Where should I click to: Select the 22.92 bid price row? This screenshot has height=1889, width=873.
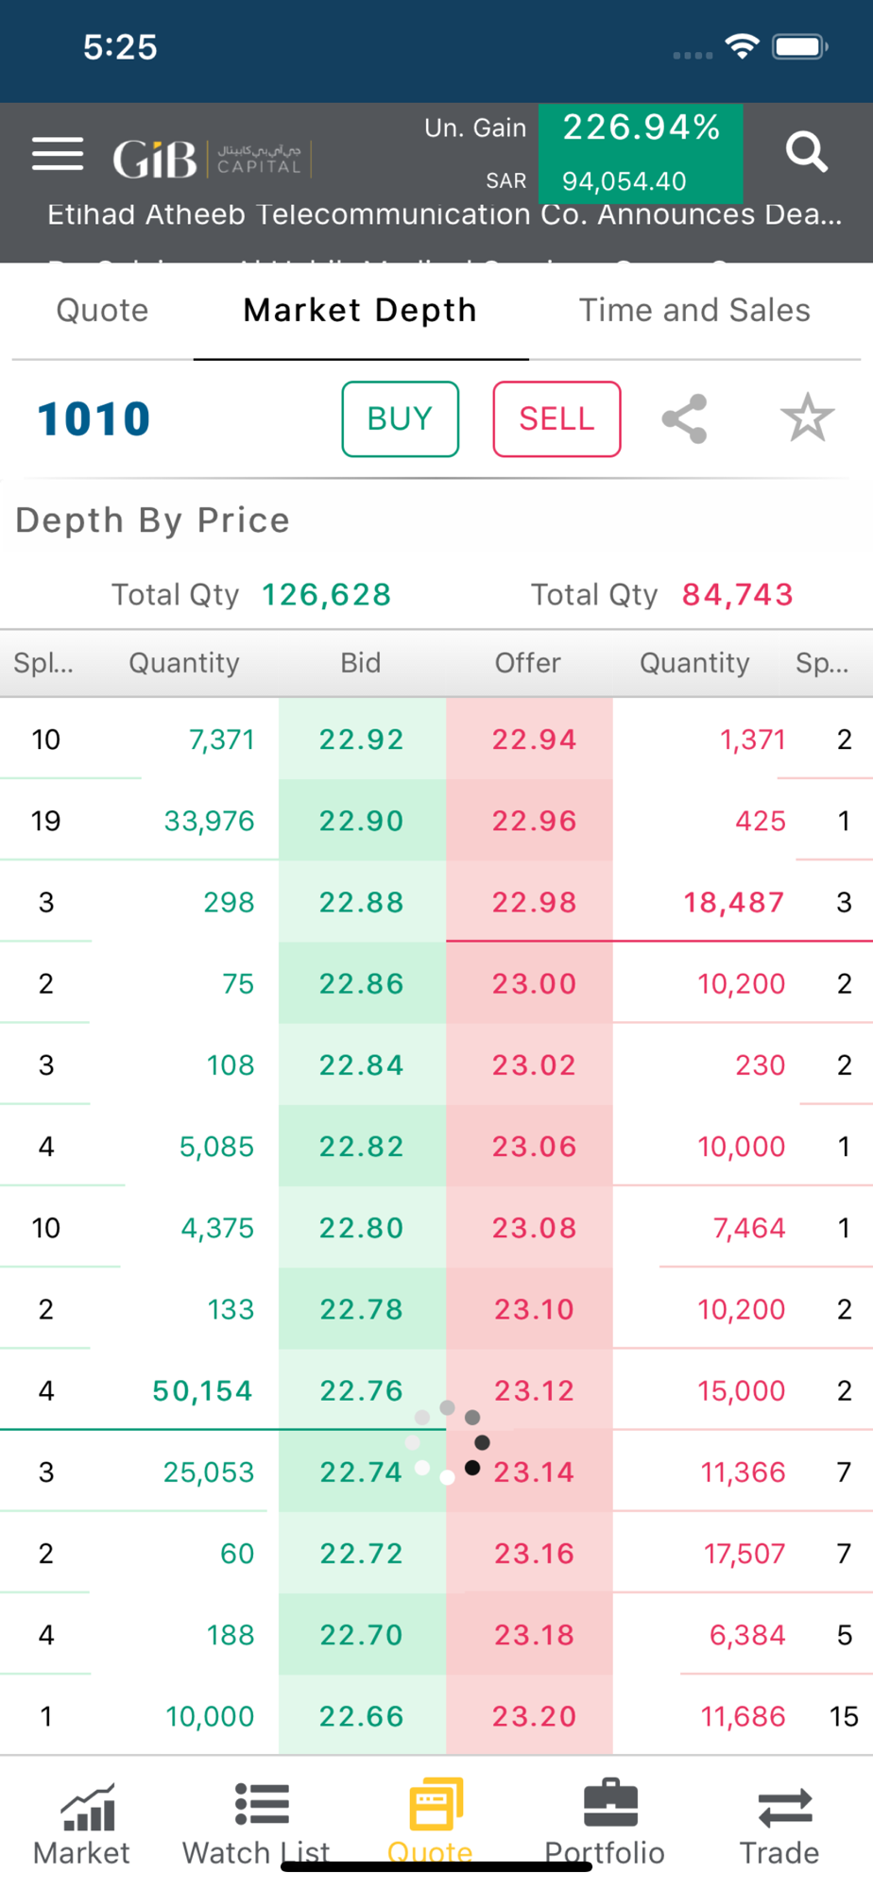362,740
